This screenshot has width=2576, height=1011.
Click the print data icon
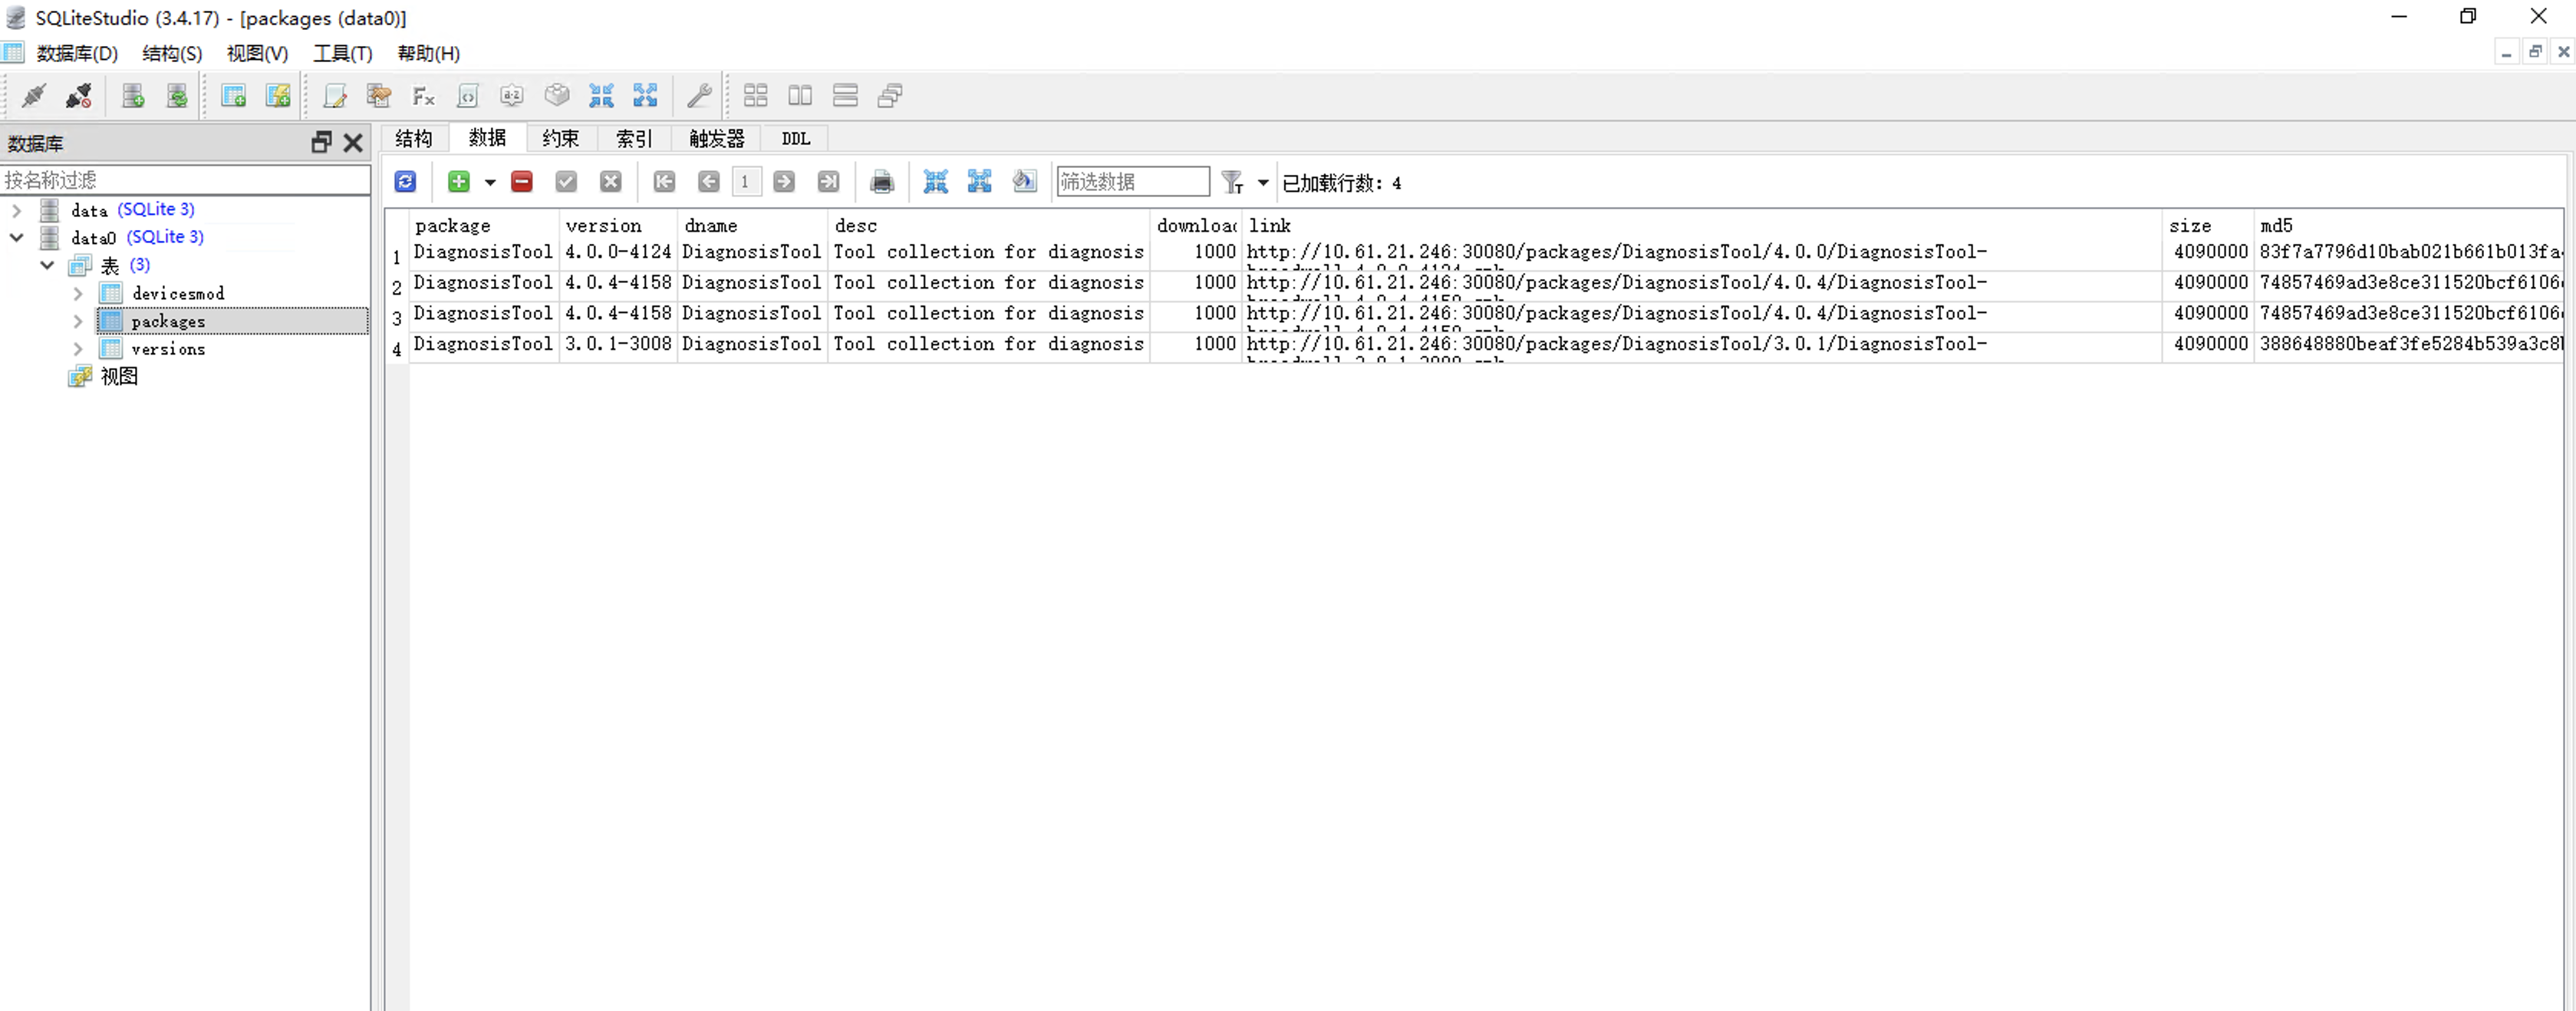coord(881,182)
